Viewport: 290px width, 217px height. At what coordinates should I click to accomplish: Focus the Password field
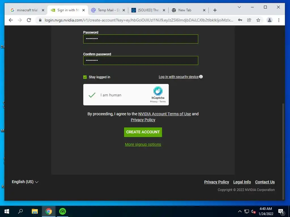(140, 39)
